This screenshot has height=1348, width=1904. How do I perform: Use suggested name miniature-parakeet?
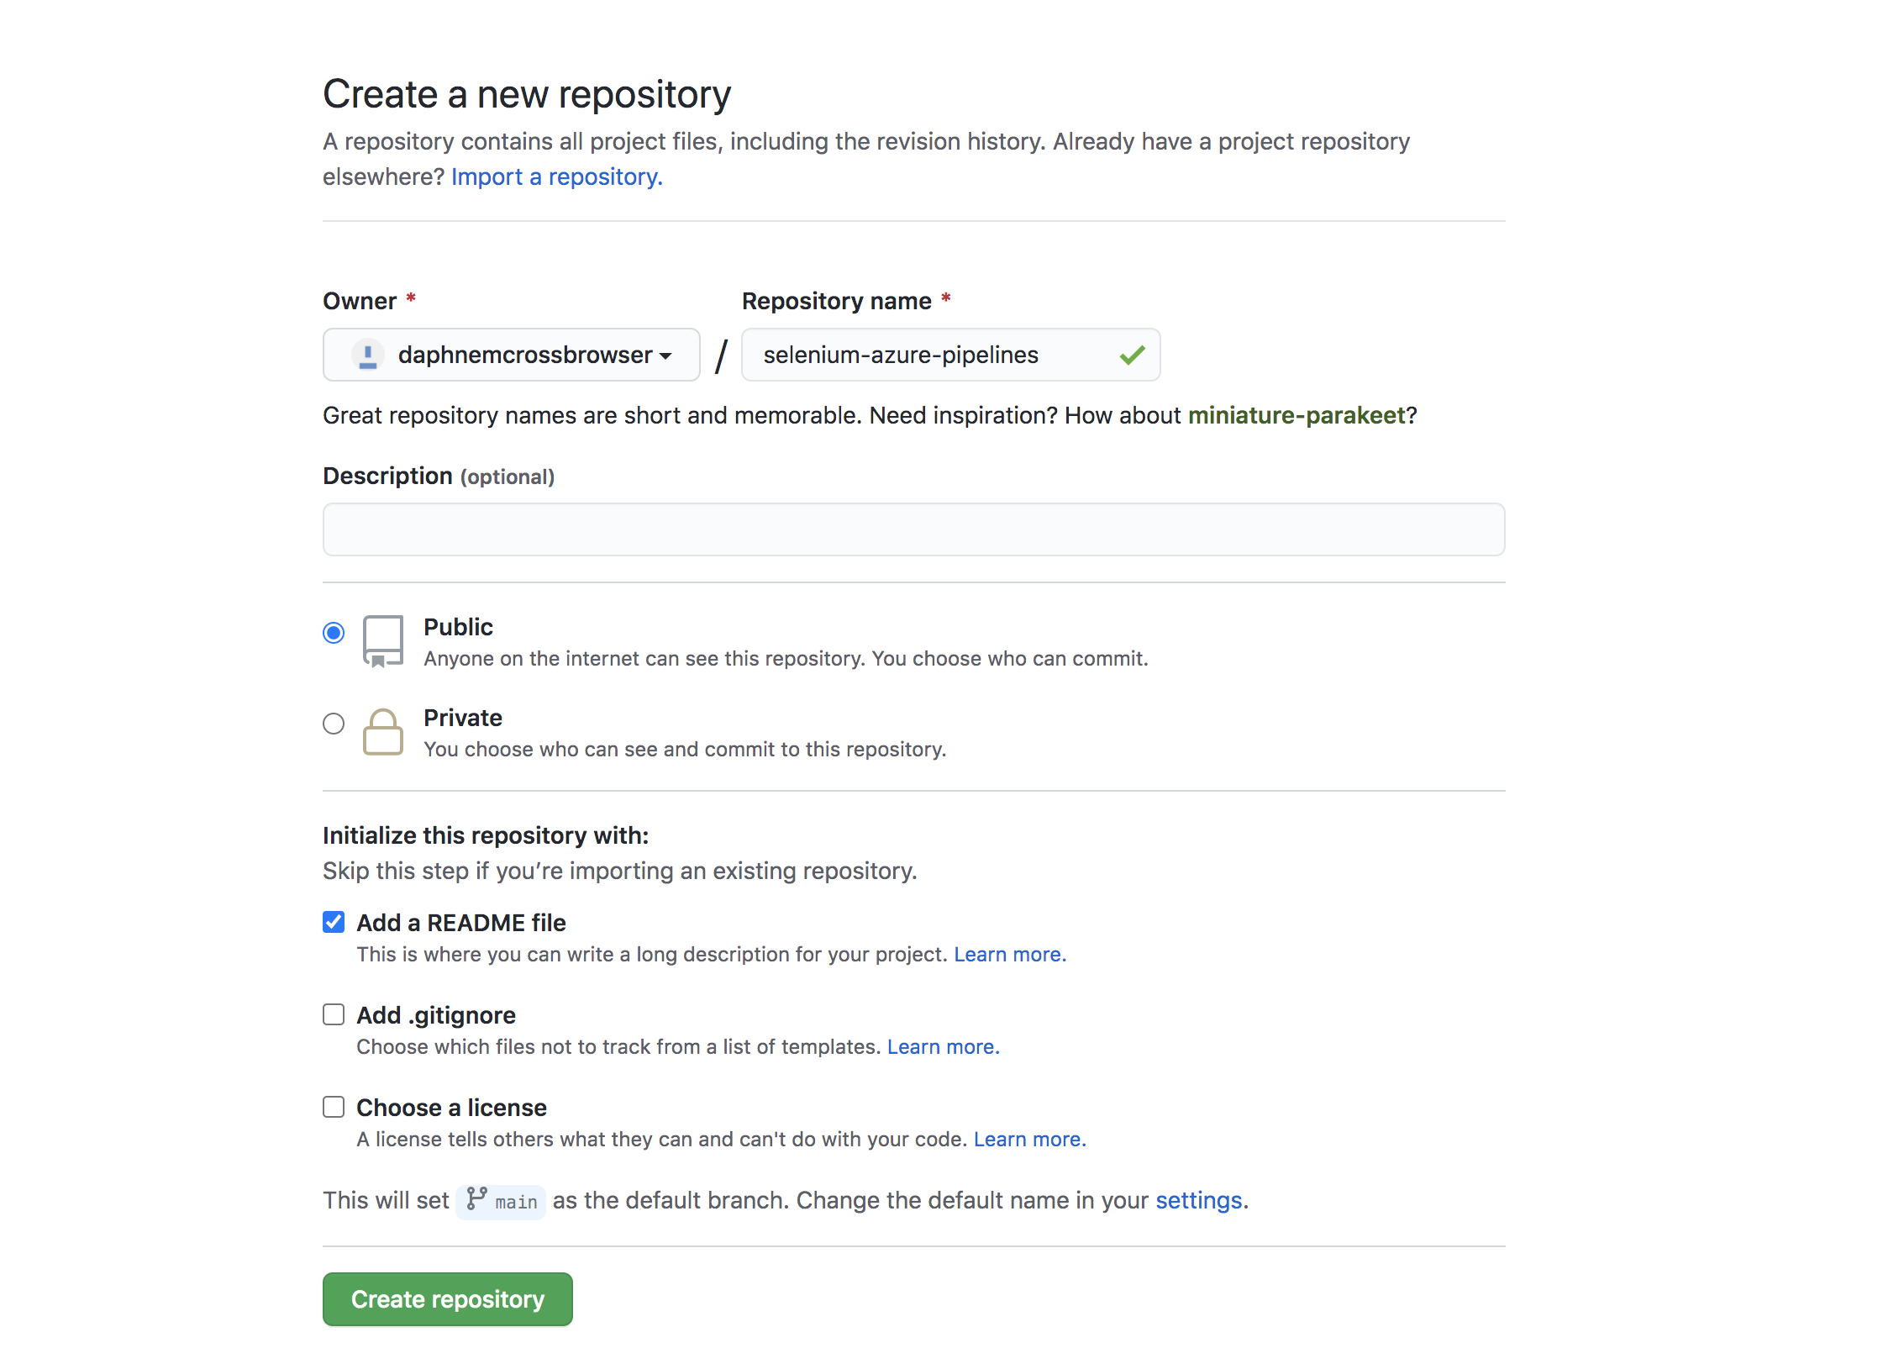[x=1296, y=416]
